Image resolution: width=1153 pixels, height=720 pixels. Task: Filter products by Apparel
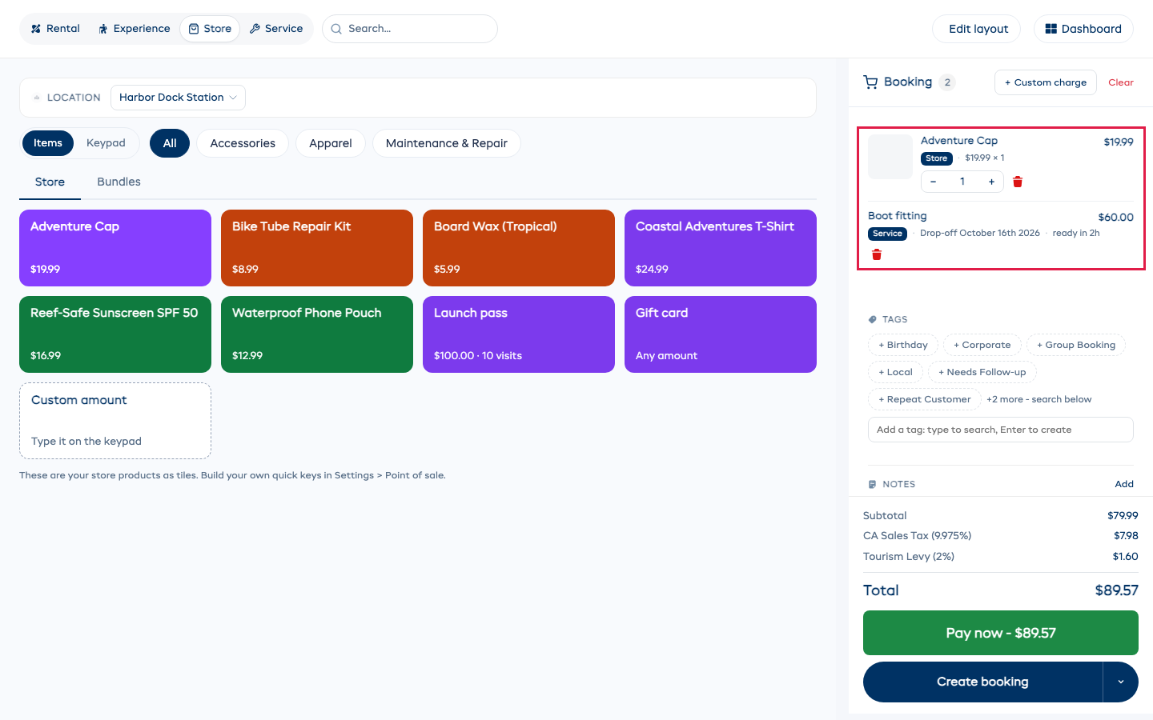tap(331, 143)
